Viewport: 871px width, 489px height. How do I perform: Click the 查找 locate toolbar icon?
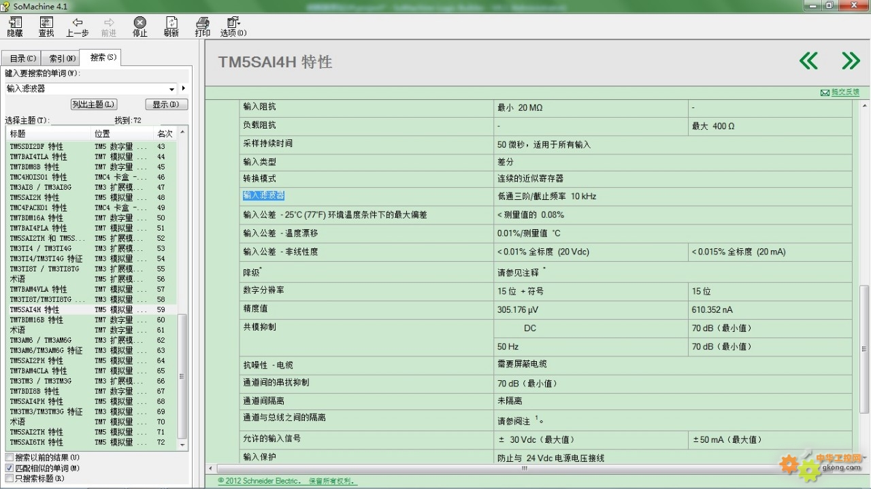(x=46, y=27)
